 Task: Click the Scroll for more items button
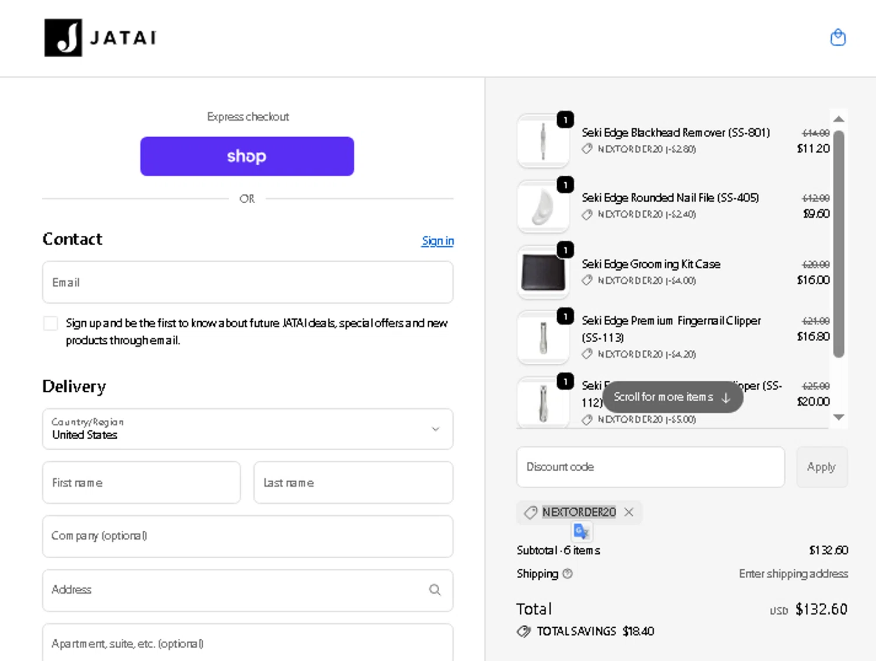click(673, 397)
